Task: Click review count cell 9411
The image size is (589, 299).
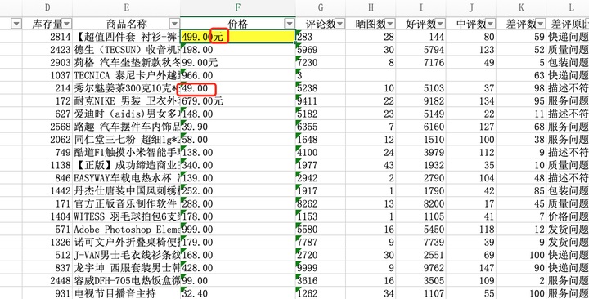Action: 321,100
